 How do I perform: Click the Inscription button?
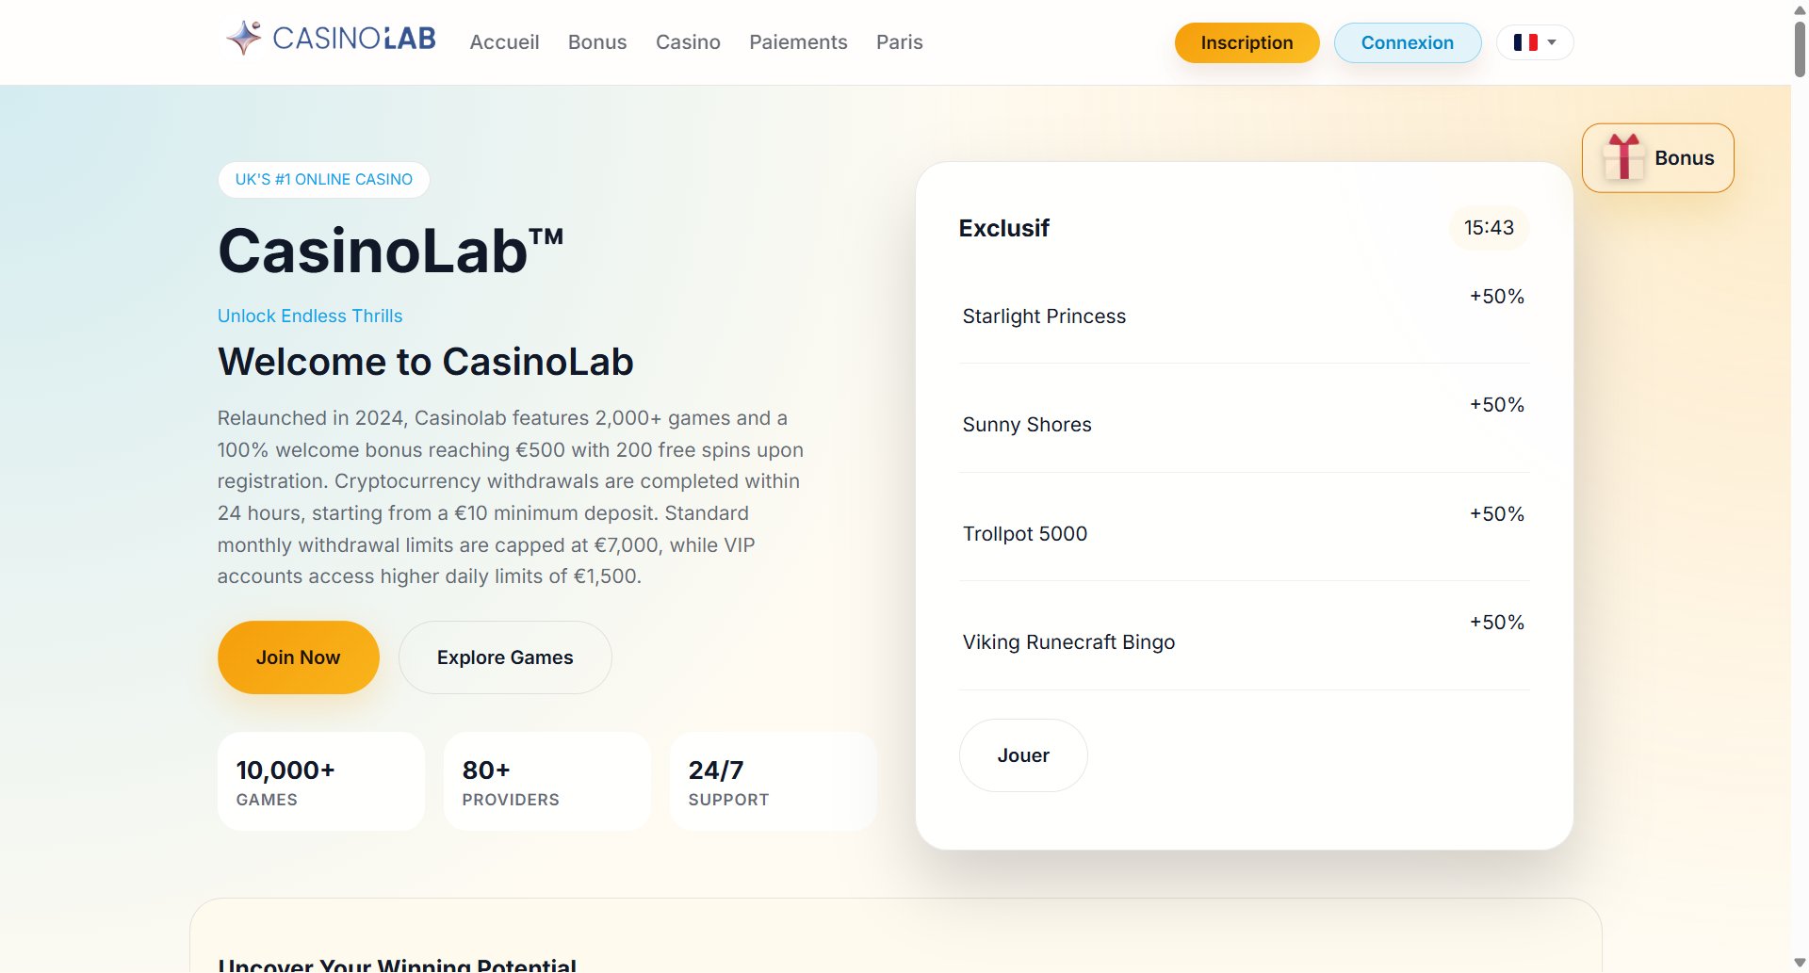coord(1246,42)
